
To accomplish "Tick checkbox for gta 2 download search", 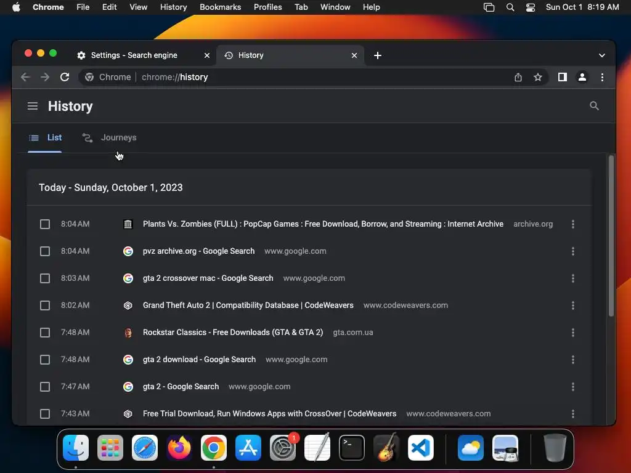I will (45, 360).
